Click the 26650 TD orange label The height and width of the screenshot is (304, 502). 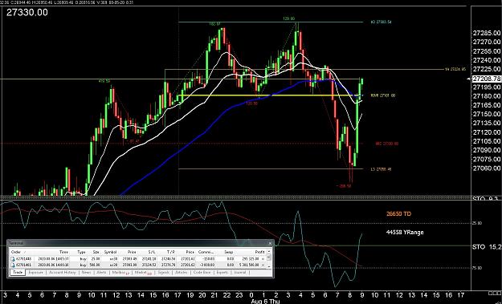398,214
